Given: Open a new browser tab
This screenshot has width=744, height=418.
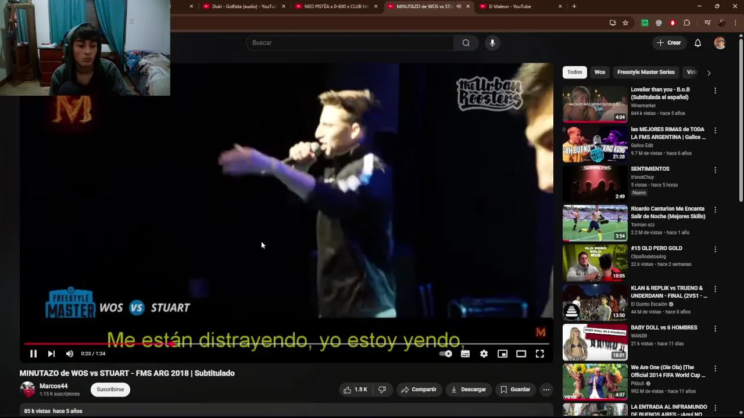Looking at the screenshot, I should tap(574, 6).
